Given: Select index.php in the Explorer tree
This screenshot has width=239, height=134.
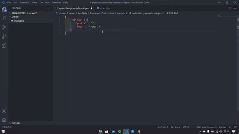Looking at the screenshot, I should pyautogui.click(x=31, y=21).
